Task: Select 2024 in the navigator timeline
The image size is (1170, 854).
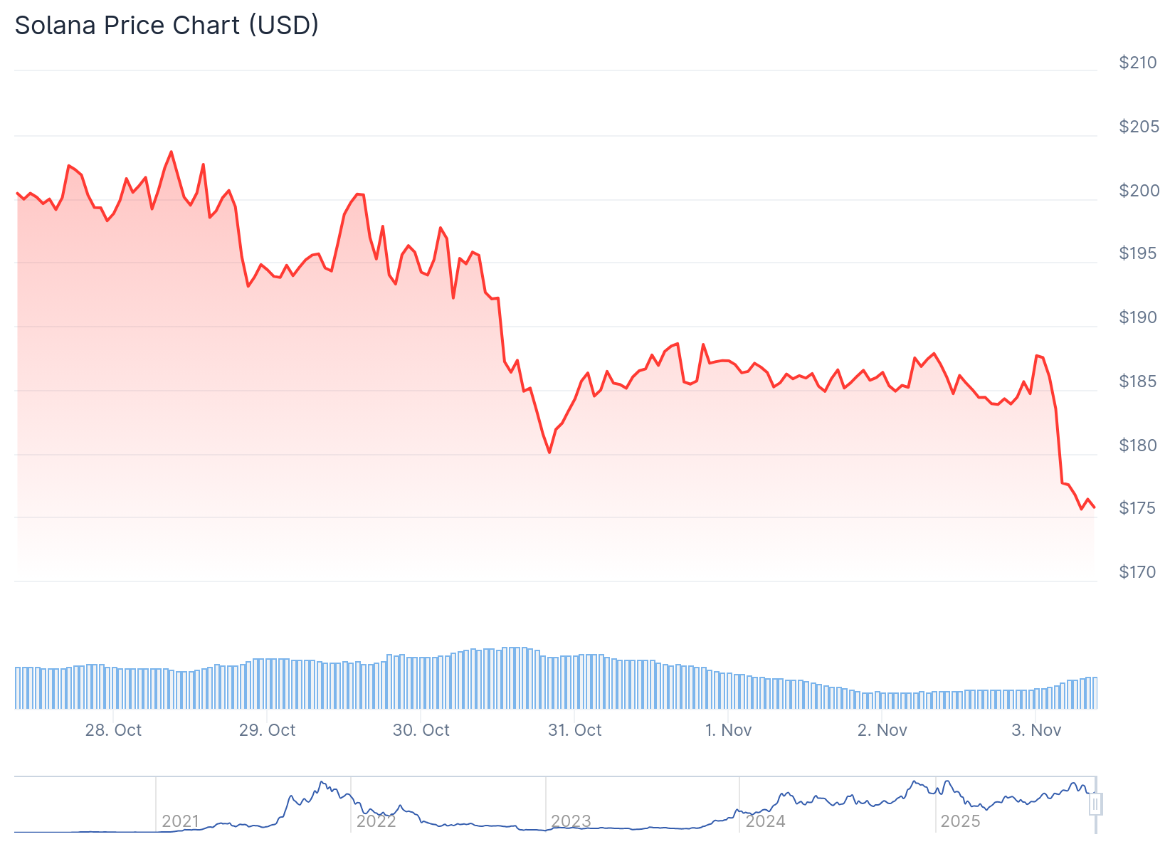Action: point(765,821)
